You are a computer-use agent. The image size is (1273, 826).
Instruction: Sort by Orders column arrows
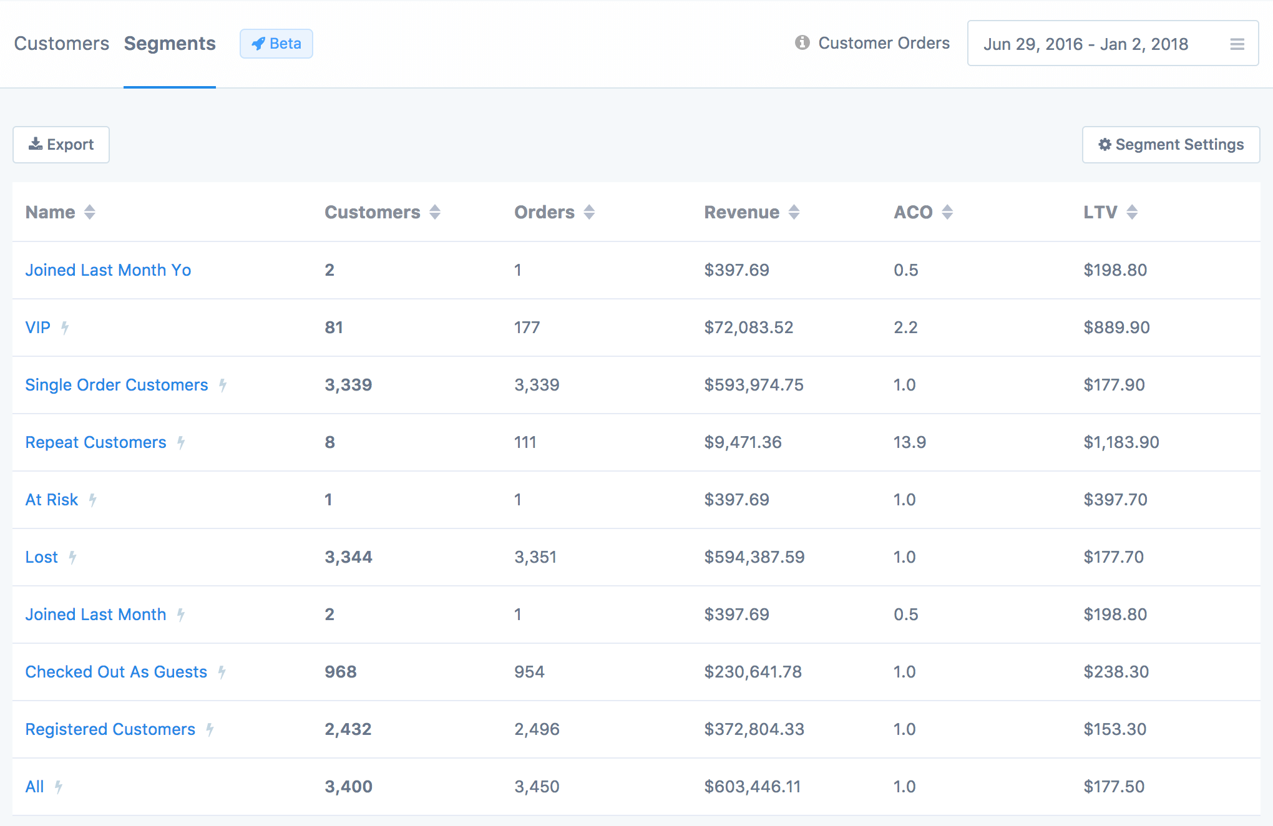click(x=589, y=212)
